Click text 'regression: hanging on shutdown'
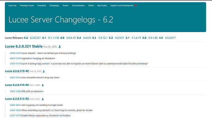Image resolution: width=212 pixels, height=118 pixels. coord(38,59)
